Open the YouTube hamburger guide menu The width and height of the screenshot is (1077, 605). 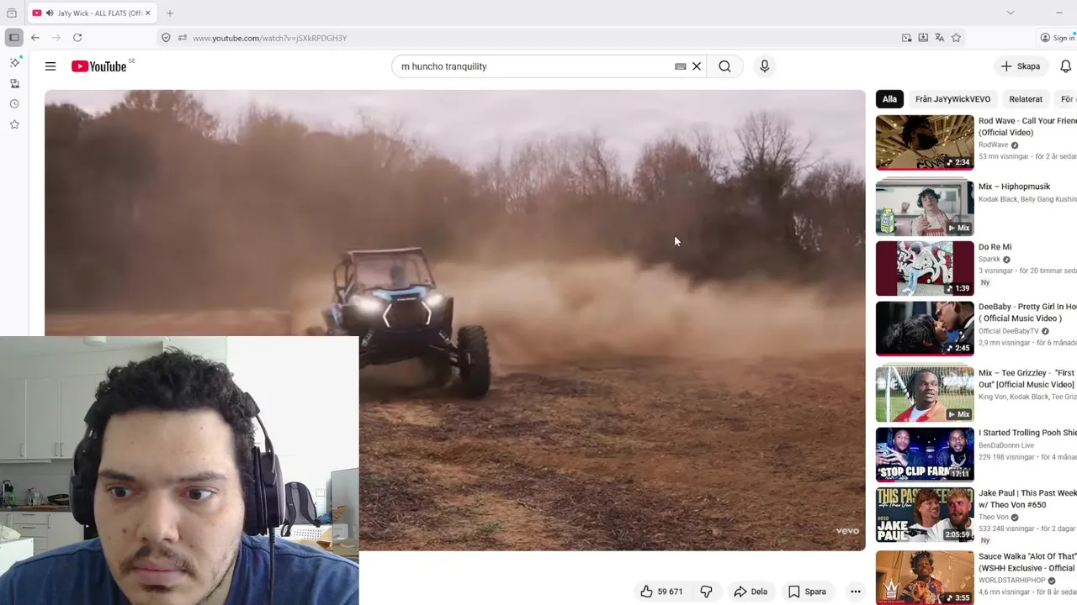(x=50, y=66)
